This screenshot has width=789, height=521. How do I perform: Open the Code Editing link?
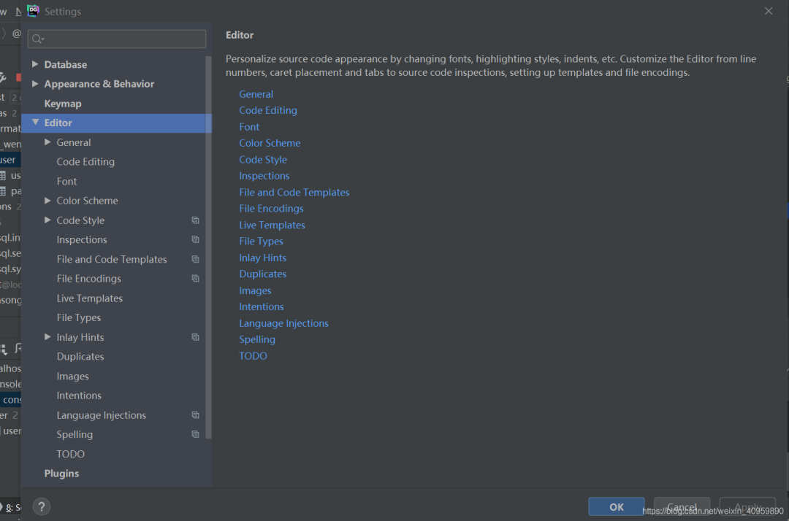tap(267, 110)
